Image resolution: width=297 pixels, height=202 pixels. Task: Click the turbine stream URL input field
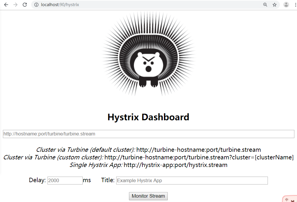(x=148, y=134)
